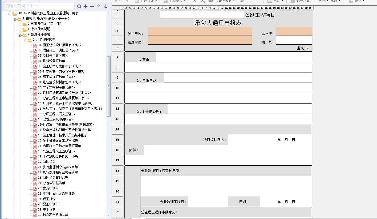Click red file icon of 12 分项工程中间交工证书
Viewport: 377px width, 219px height.
point(35,115)
